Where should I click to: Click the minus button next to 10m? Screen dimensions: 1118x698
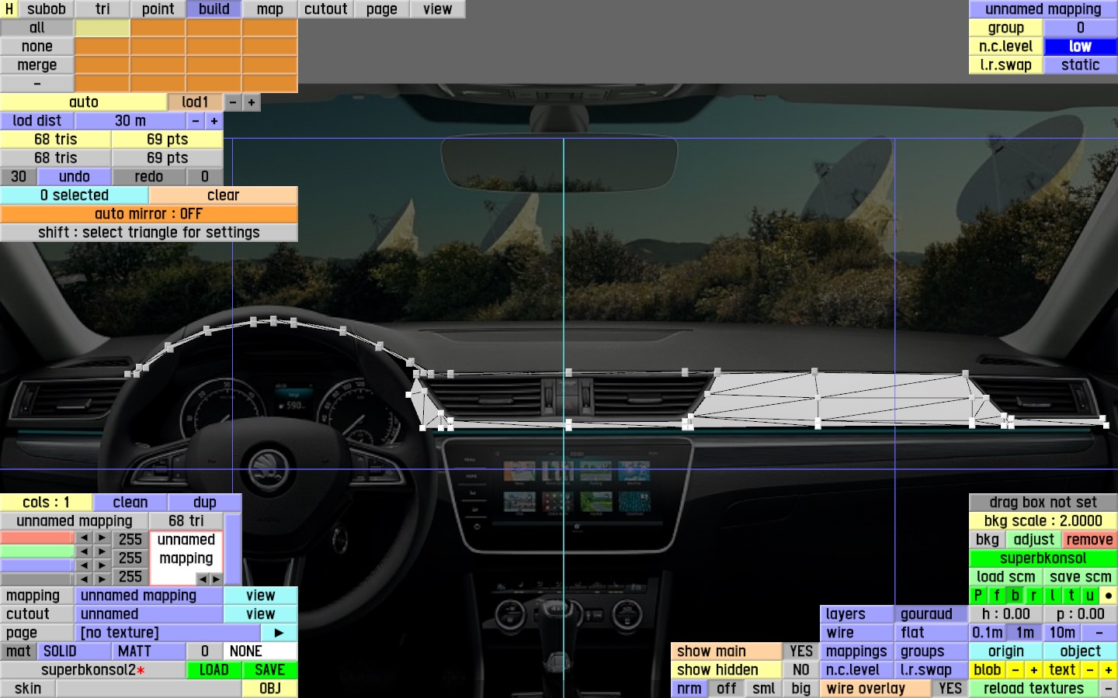[x=1099, y=633]
